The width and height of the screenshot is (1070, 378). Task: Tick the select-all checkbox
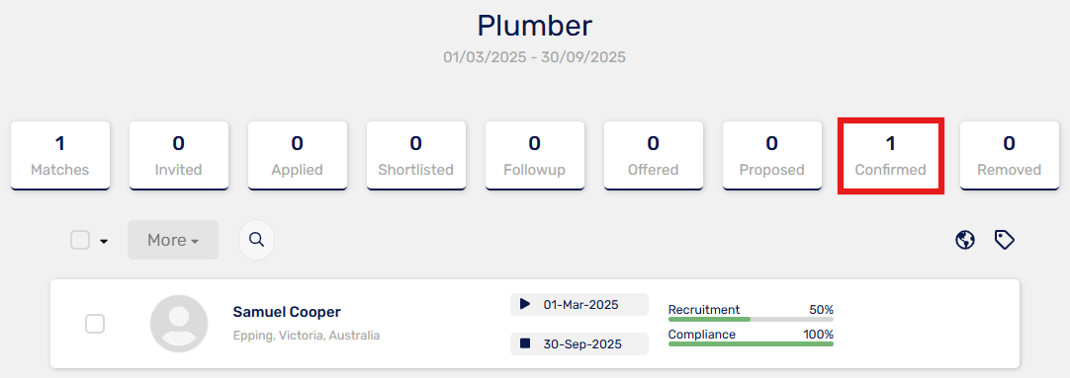click(x=80, y=240)
